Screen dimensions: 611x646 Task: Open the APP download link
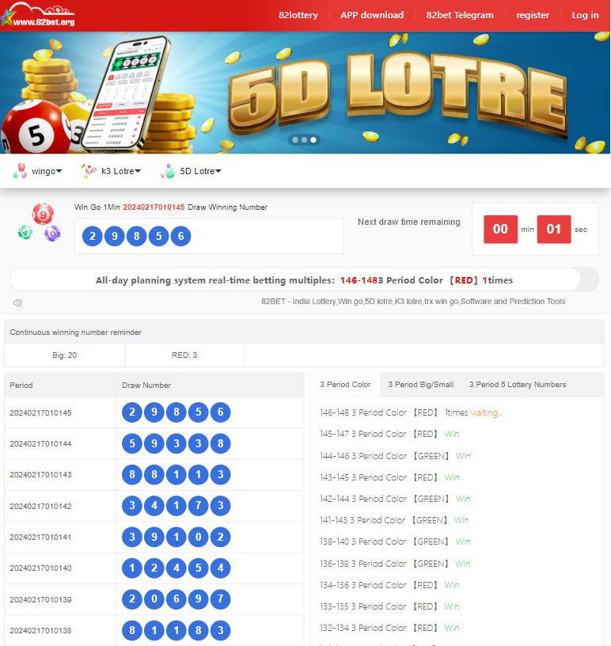coord(372,15)
